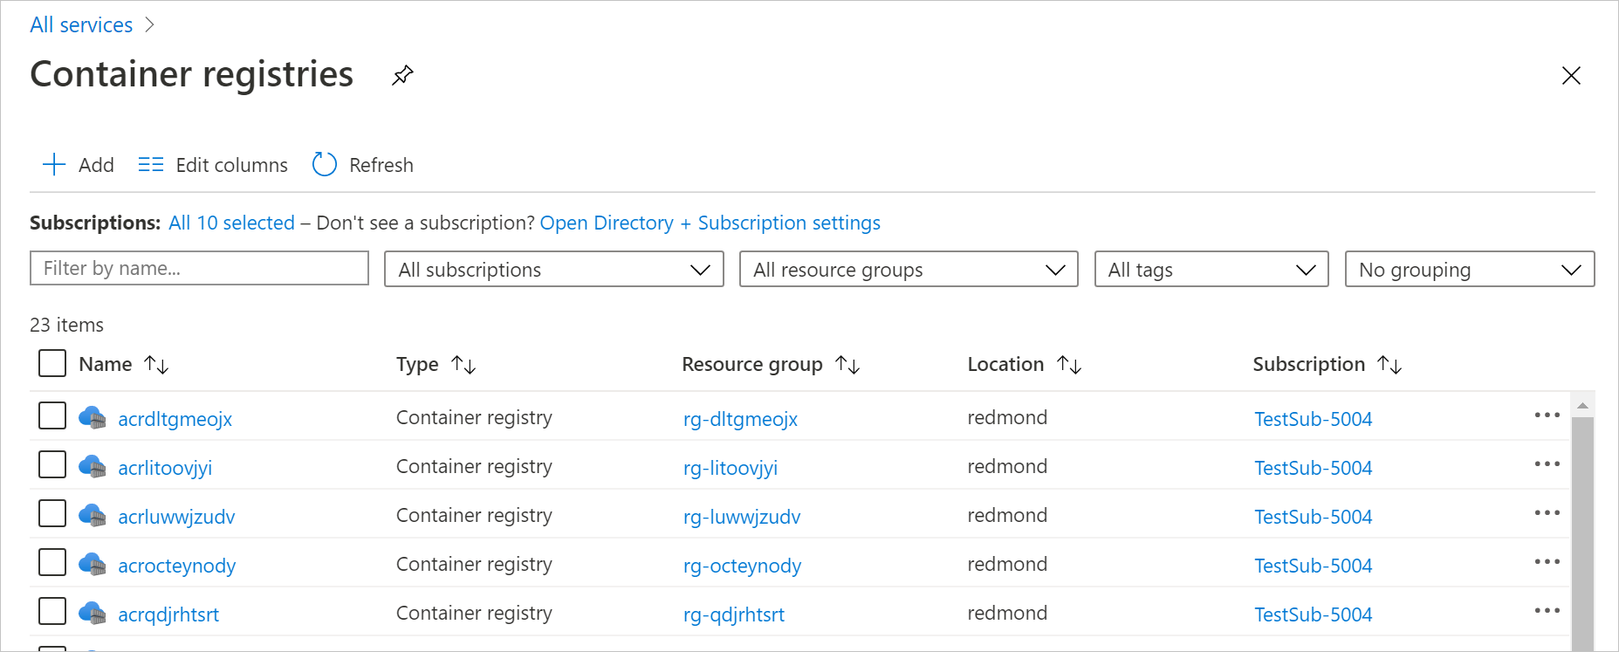Sort by Resource group column header
The image size is (1619, 652).
[x=752, y=365]
